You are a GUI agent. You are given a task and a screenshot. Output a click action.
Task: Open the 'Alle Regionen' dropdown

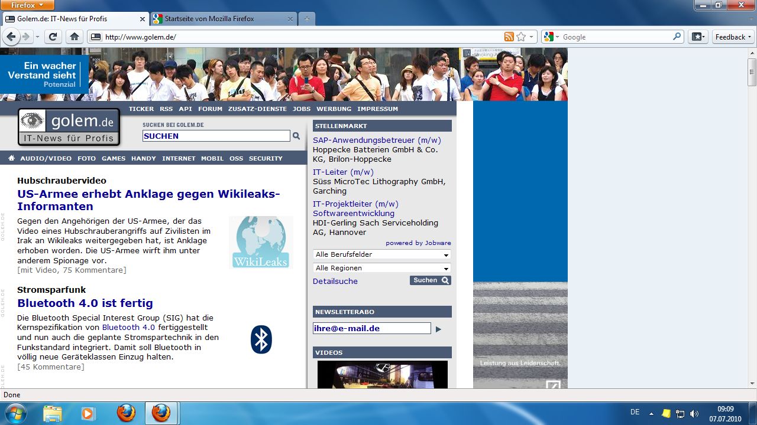[x=381, y=268]
